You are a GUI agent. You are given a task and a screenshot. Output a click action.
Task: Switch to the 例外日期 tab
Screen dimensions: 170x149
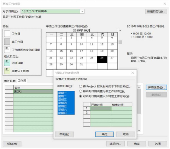tap(10, 81)
